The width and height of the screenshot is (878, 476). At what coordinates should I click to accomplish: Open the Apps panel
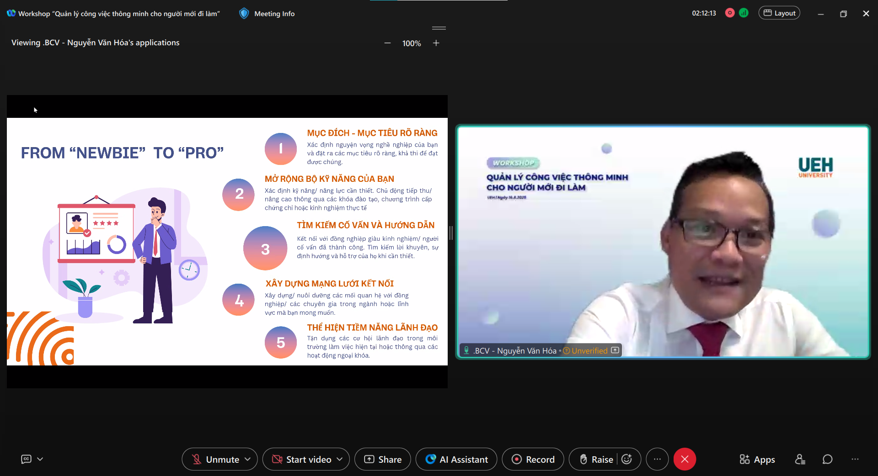pos(757,460)
